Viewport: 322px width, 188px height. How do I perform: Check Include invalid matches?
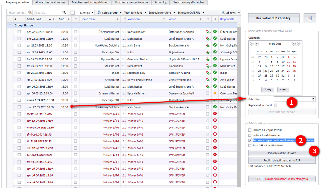250,135
